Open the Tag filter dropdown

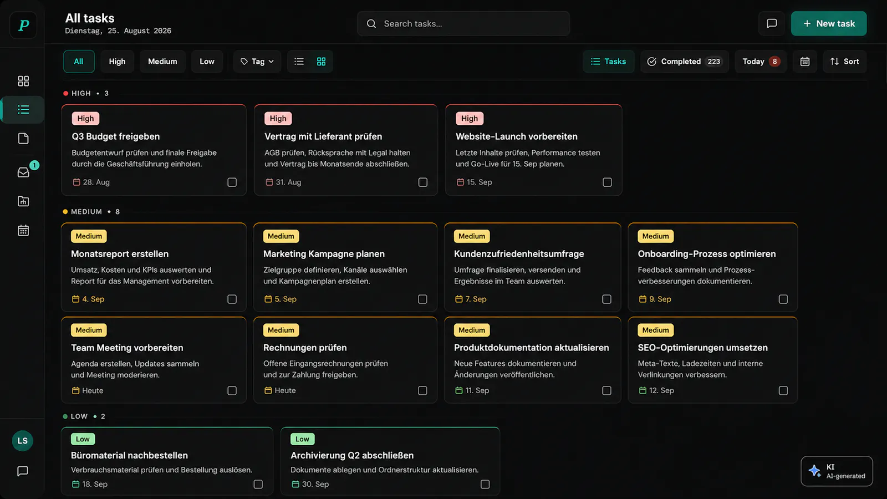pos(257,62)
